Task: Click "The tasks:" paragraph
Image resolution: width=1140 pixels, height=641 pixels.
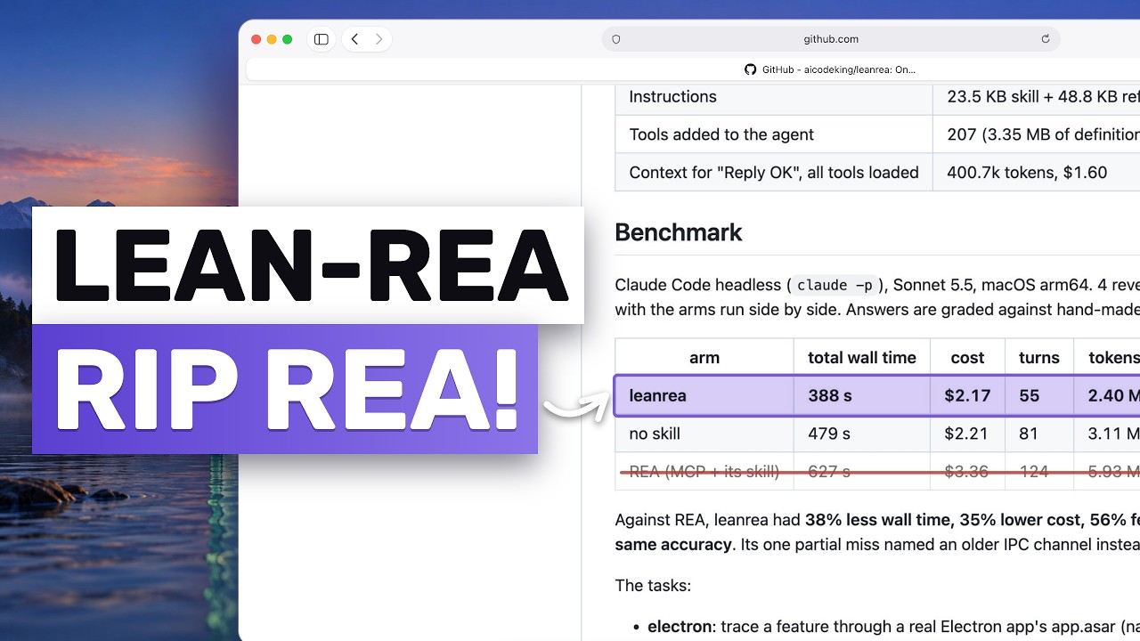Action: point(653,585)
